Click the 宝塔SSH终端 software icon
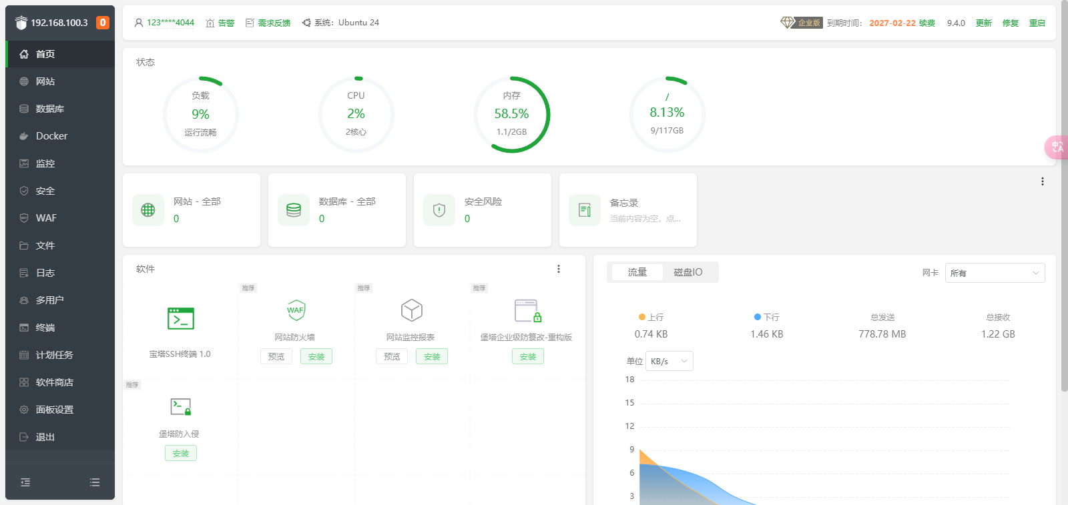The image size is (1068, 505). [x=180, y=319]
